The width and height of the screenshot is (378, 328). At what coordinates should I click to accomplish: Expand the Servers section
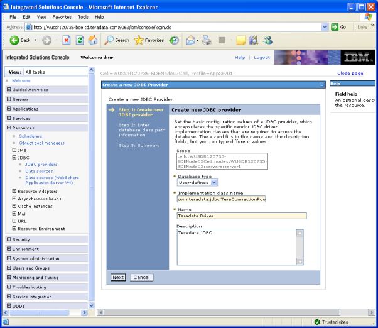pyautogui.click(x=9, y=99)
